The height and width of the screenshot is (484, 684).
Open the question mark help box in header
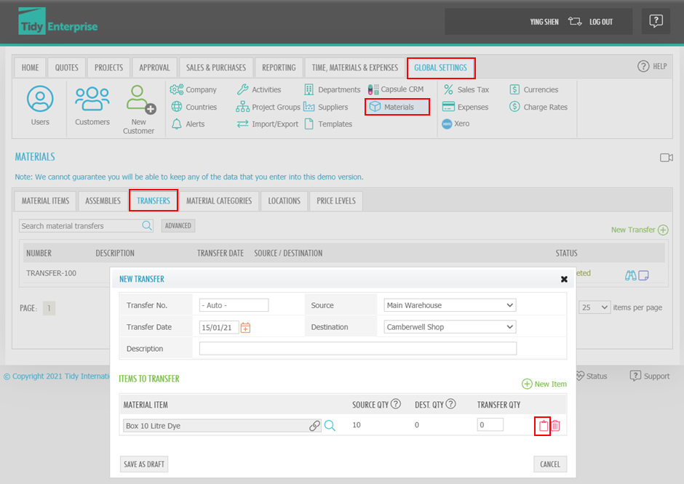[656, 22]
